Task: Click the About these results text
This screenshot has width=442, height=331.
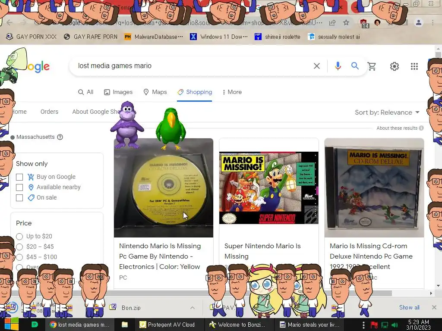Action: point(397,128)
